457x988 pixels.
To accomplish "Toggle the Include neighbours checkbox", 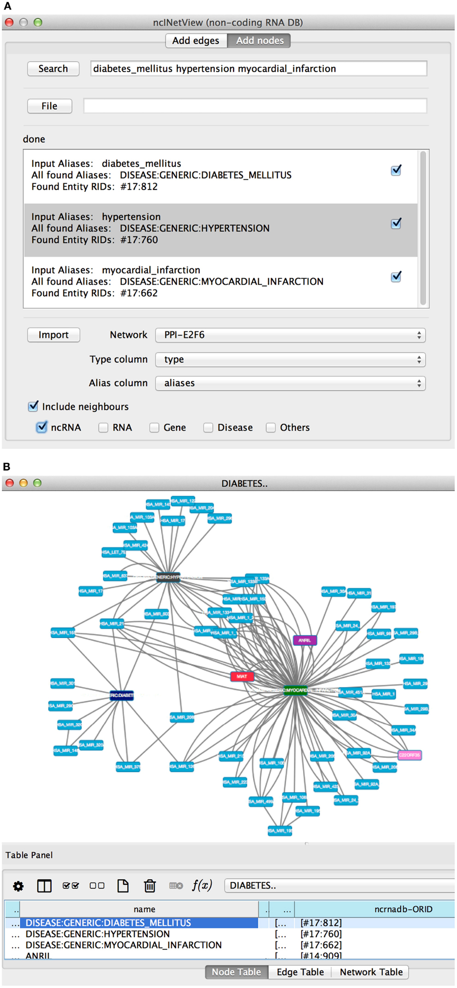I will [x=33, y=406].
